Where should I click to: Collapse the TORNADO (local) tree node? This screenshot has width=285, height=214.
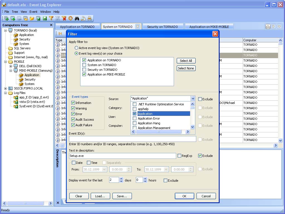tap(6, 30)
